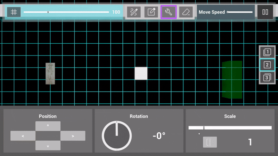This screenshot has width=278, height=156.
Task: Move position right with arrow button
Action: pyautogui.click(x=73, y=136)
